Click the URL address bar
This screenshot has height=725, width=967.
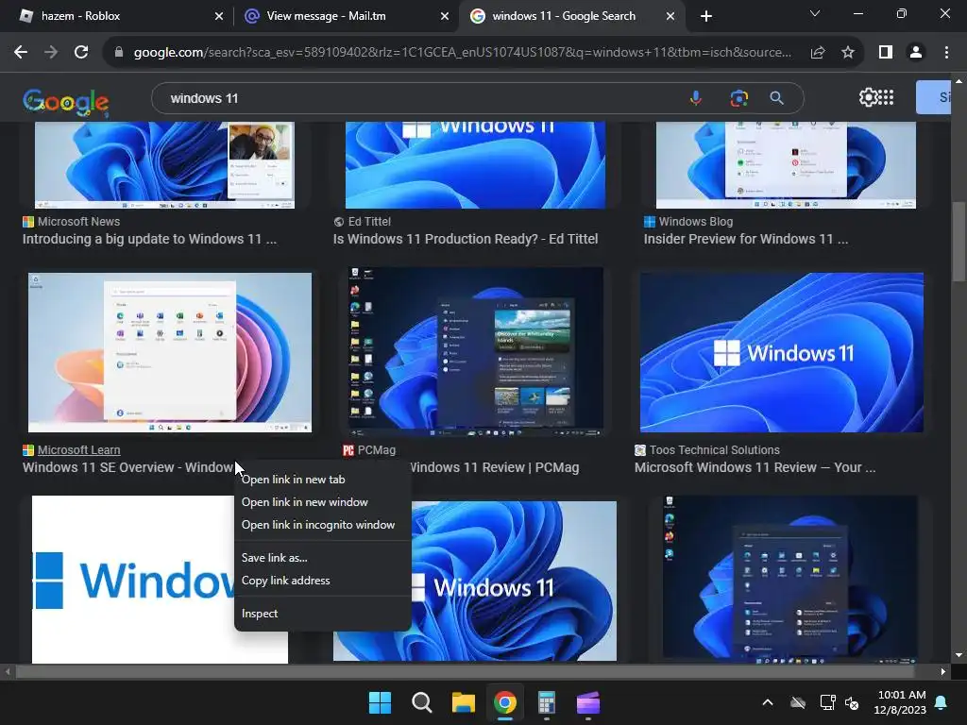click(x=463, y=53)
